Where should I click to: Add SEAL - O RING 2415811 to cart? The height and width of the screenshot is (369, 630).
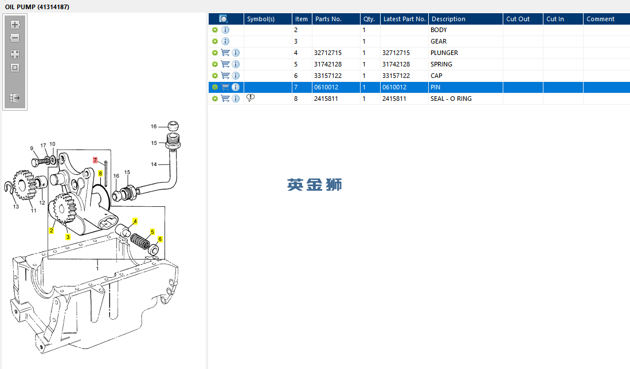[x=225, y=99]
